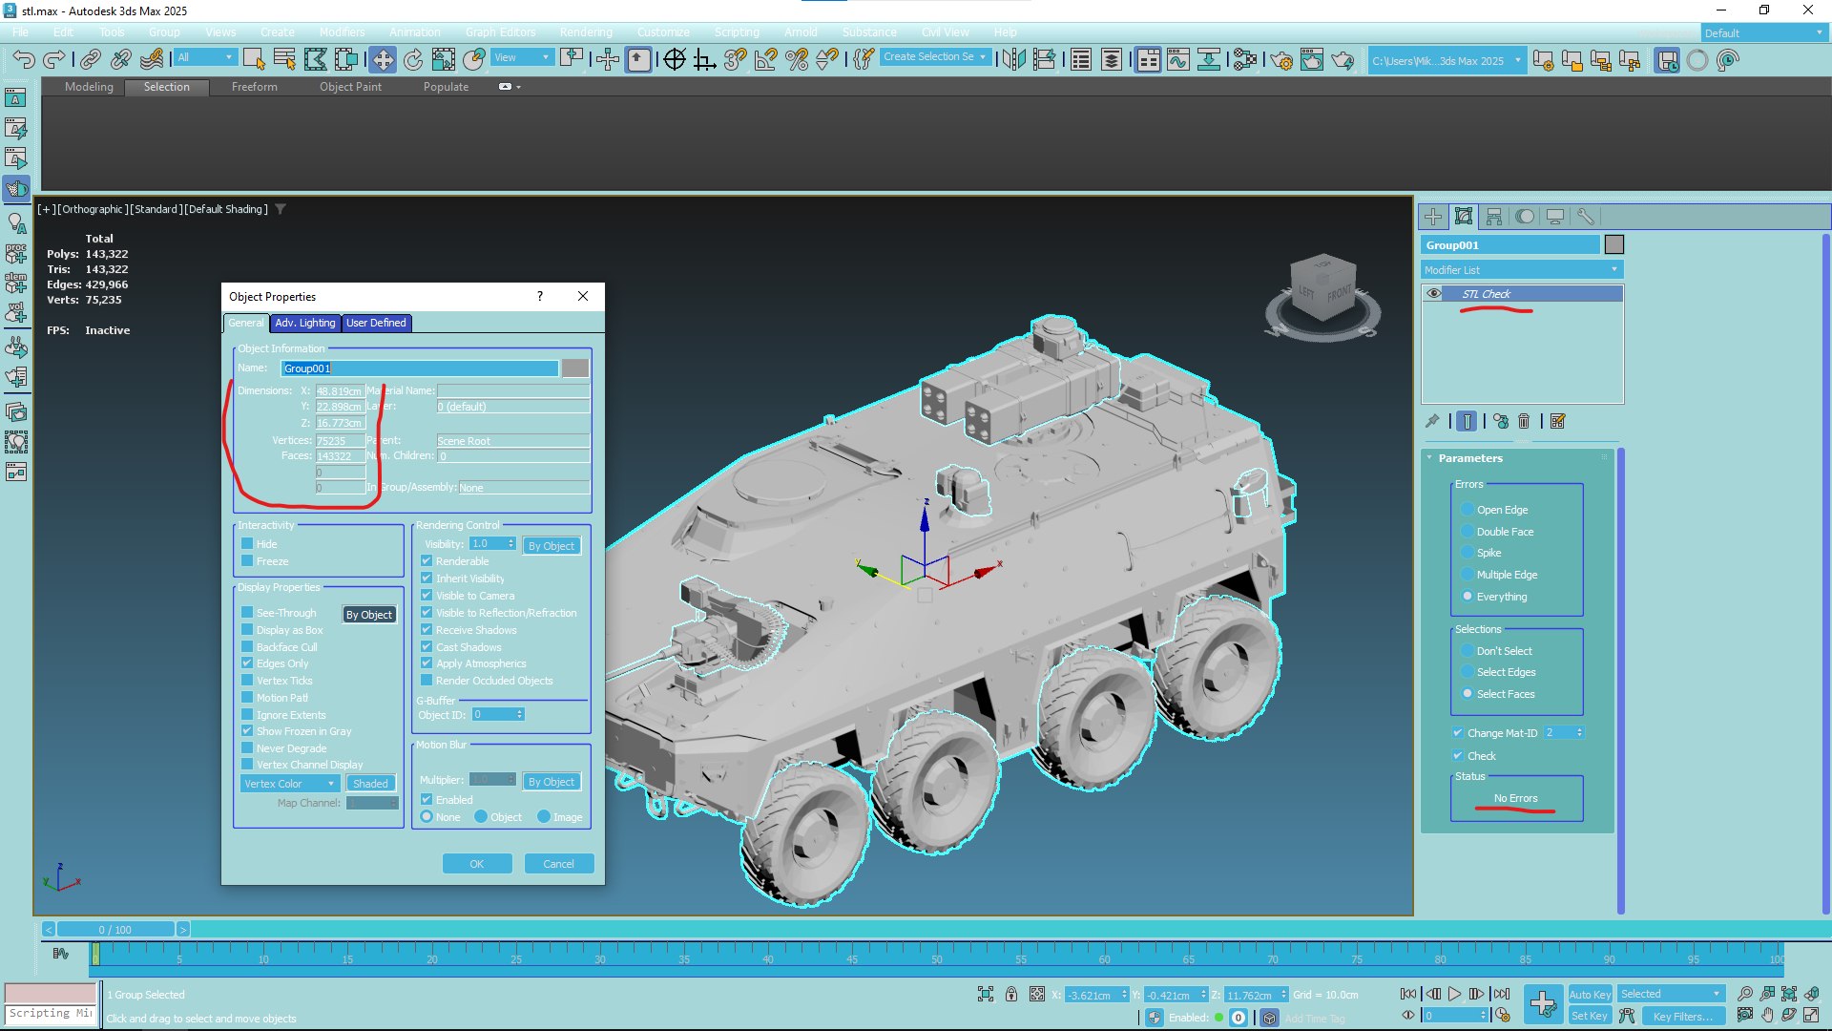Click the Auto Key button
This screenshot has height=1031, width=1832.
[1590, 995]
